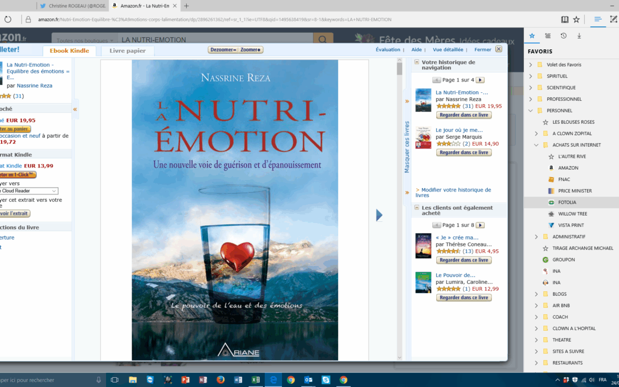Close the book preview with X icon
619x387 pixels.
(x=499, y=49)
